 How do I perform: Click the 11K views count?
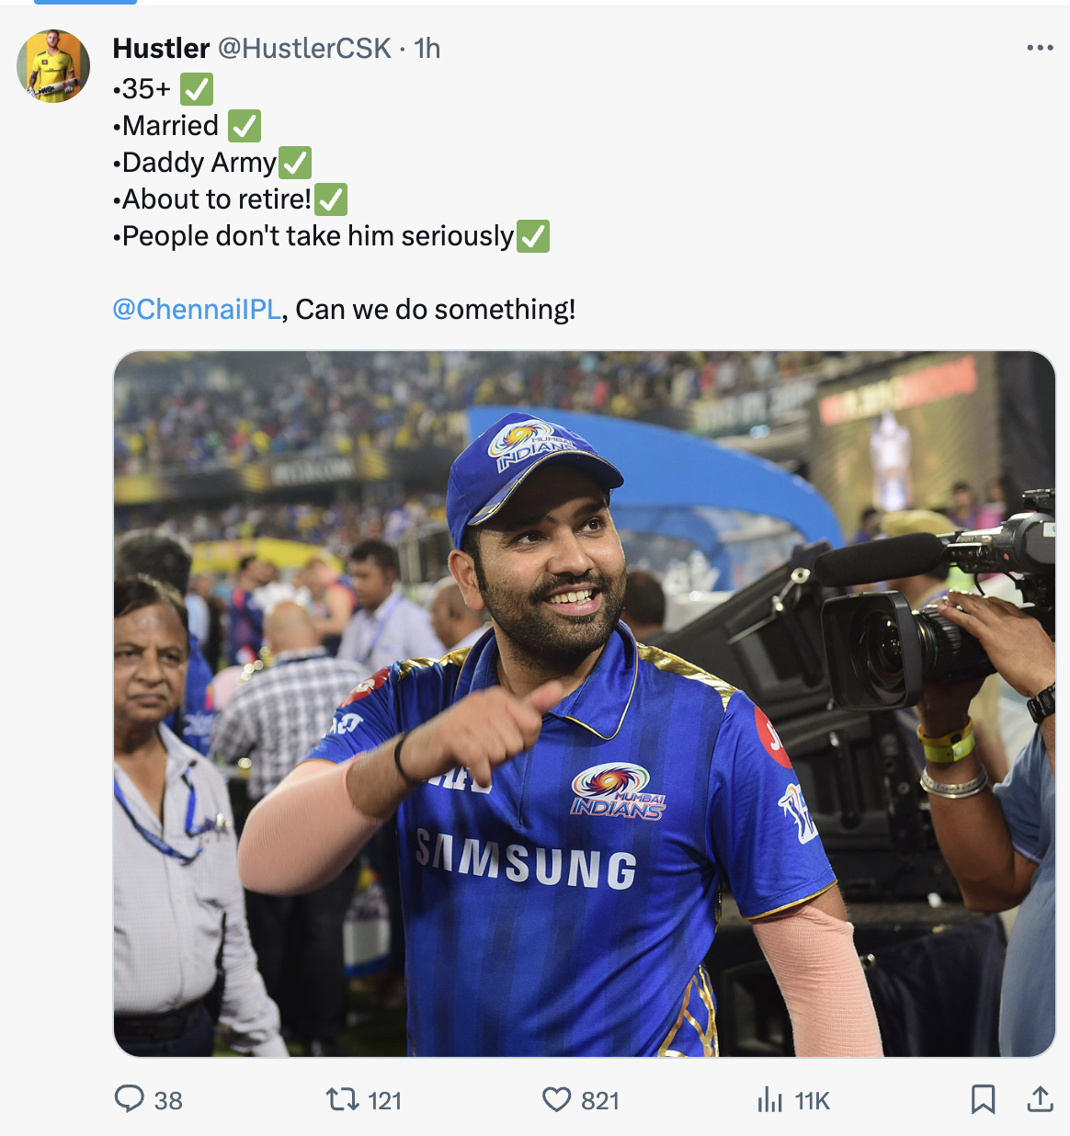pyautogui.click(x=813, y=1100)
